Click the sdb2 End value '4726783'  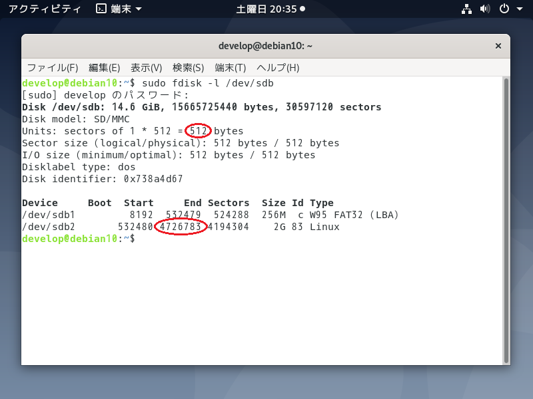coord(181,227)
